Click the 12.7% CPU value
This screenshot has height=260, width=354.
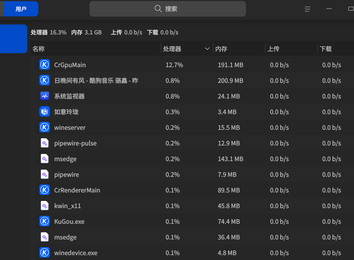pyautogui.click(x=174, y=65)
